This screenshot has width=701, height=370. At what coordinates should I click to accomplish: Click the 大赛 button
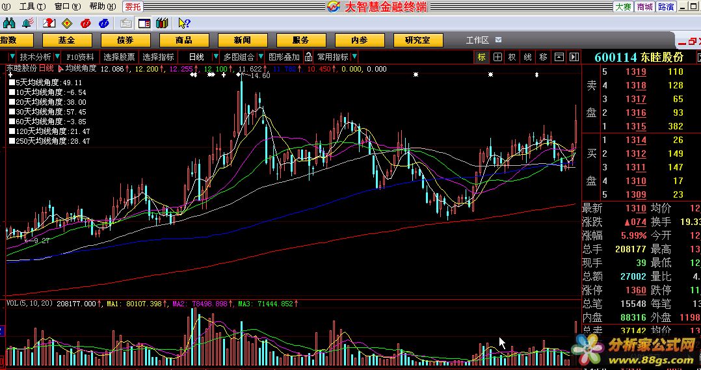(623, 7)
